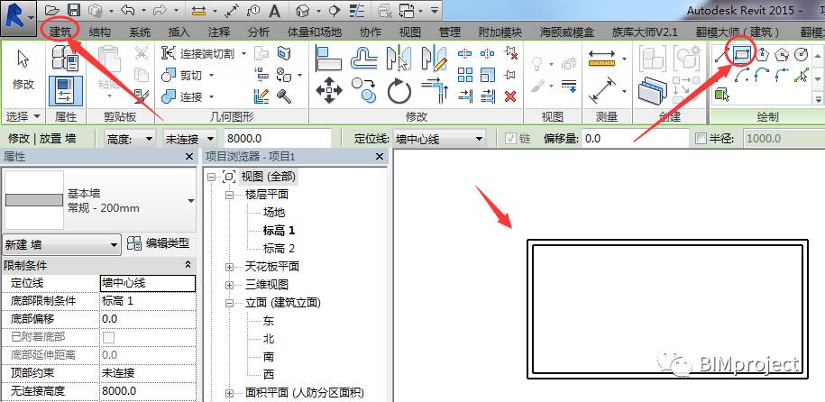Click the red Delete X icon
The width and height of the screenshot is (825, 402).
509,96
